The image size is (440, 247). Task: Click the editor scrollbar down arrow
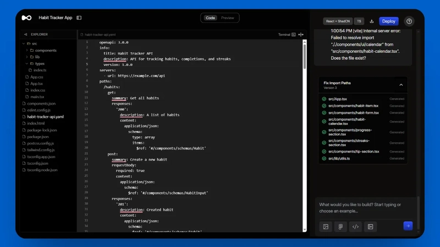coord(305,229)
